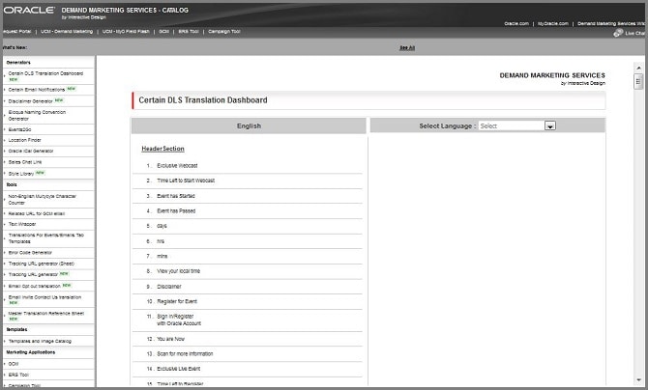Click the English column header
The width and height of the screenshot is (648, 390).
(x=249, y=125)
